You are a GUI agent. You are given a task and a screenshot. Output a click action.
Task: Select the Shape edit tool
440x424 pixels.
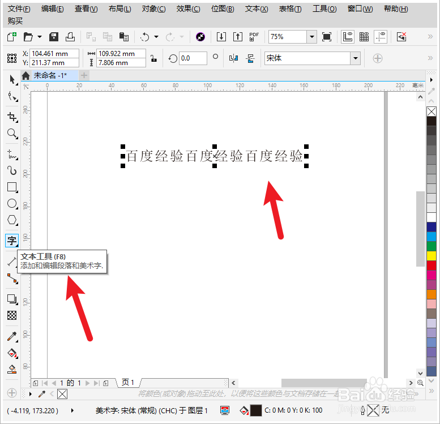(12, 96)
